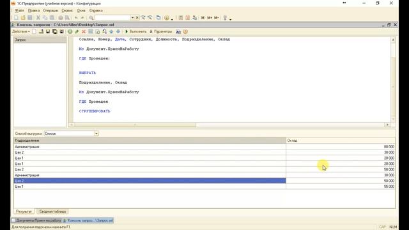This screenshot has height=230, width=409.
Task: Click the Подразделение column header
Action: pos(150,141)
